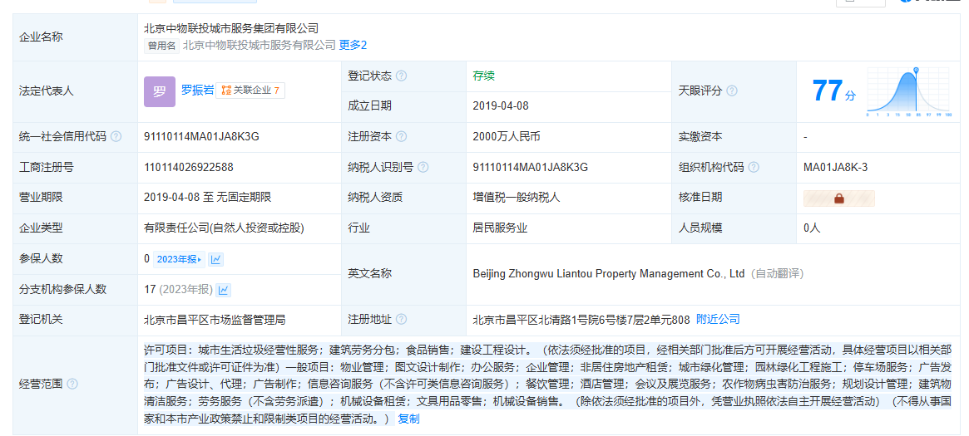This screenshot has width=969, height=436.
Task: Open chart icon beside 分支机构参保人数
Action: coord(224,289)
